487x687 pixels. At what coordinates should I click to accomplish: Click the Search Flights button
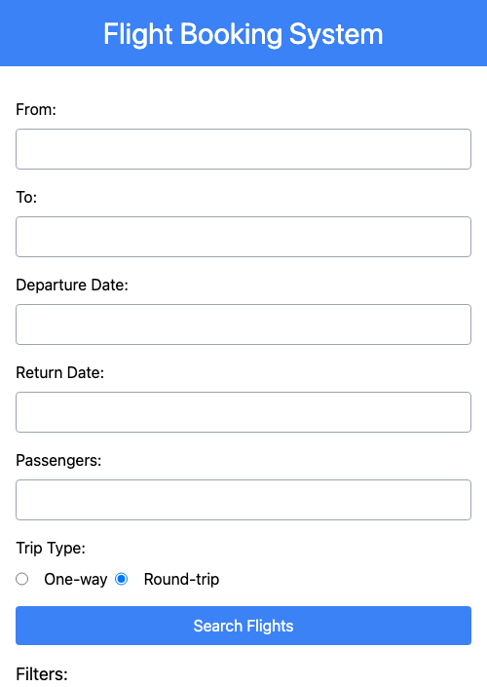pyautogui.click(x=243, y=626)
